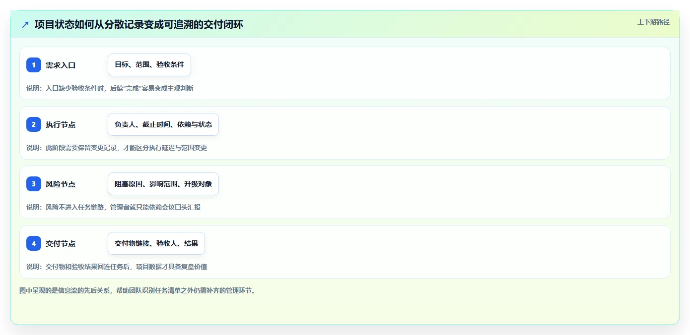Select the 阻塞原因、影响范围、升级对象 chip
This screenshot has height=335, width=690.
163,184
